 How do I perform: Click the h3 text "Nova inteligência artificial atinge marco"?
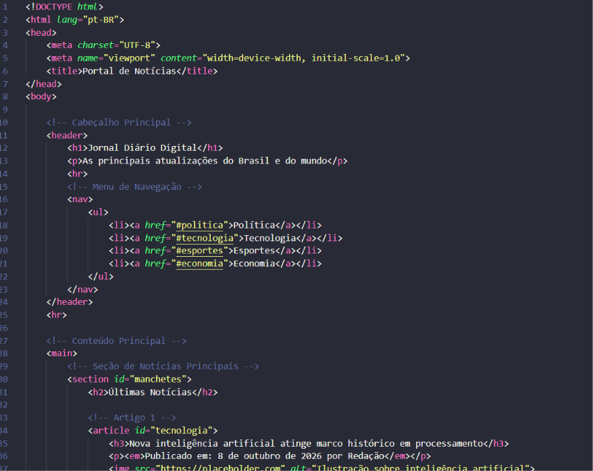coord(237,443)
